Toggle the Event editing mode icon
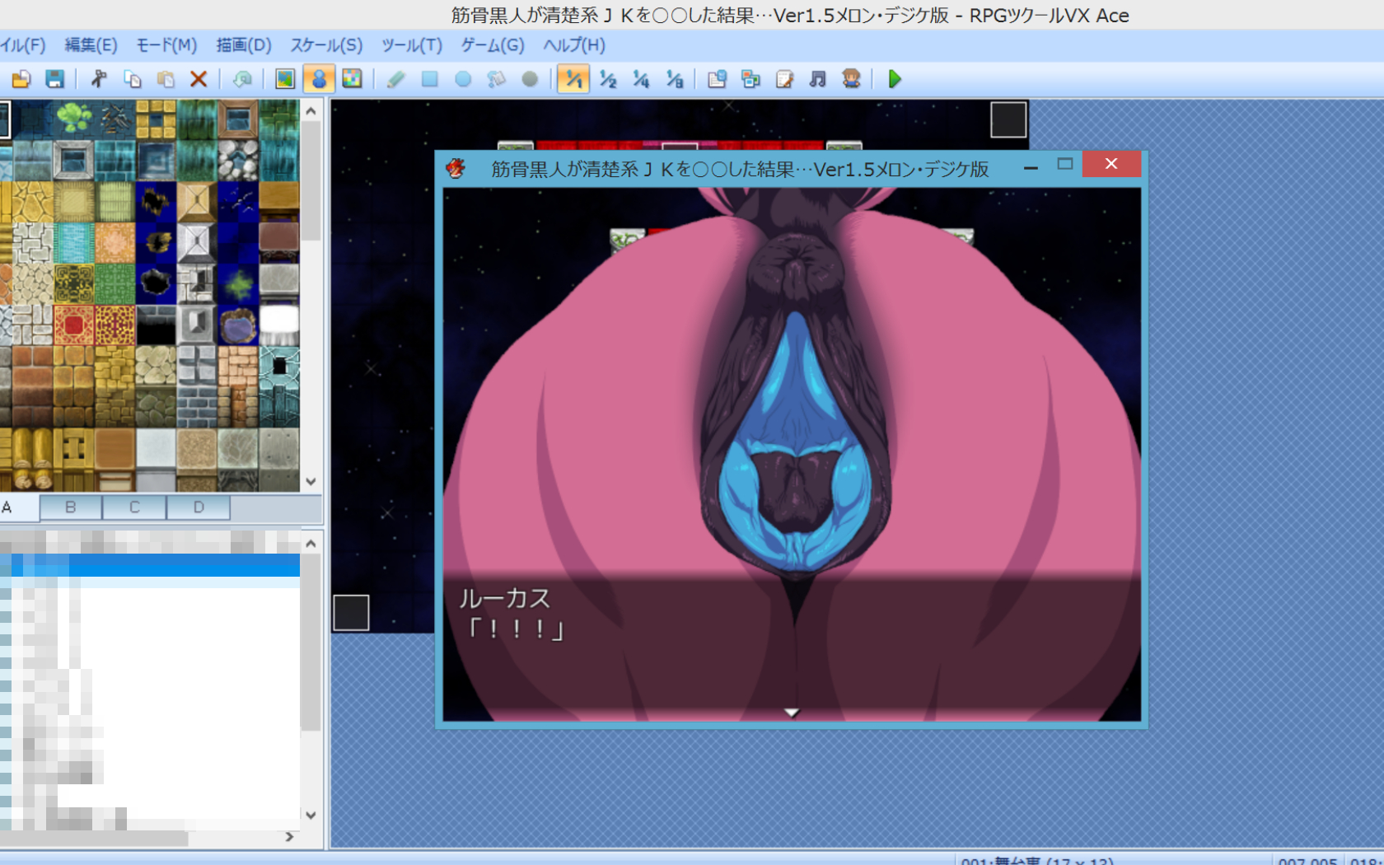This screenshot has width=1384, height=865. point(319,79)
